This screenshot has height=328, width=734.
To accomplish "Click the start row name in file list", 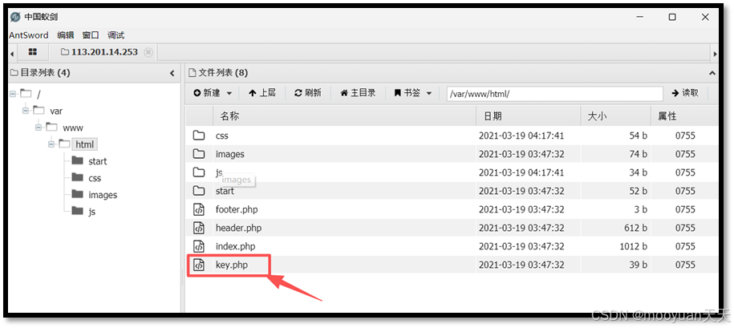I will (x=225, y=191).
